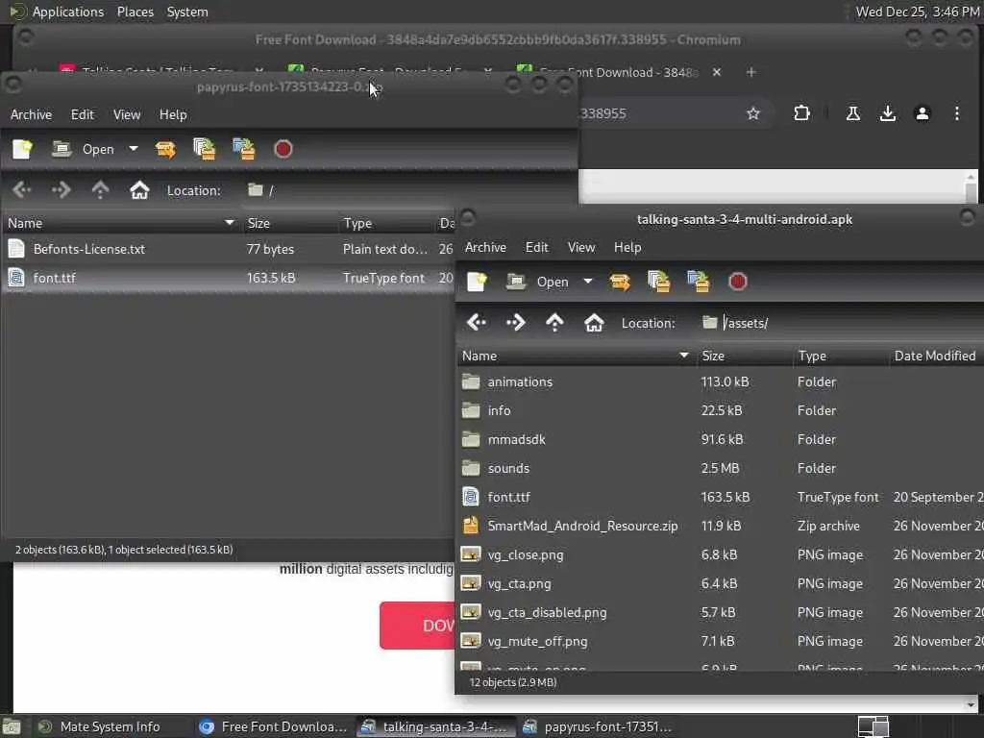Click red Stop icon in talking-santa apk window
The image size is (984, 738).
click(738, 282)
